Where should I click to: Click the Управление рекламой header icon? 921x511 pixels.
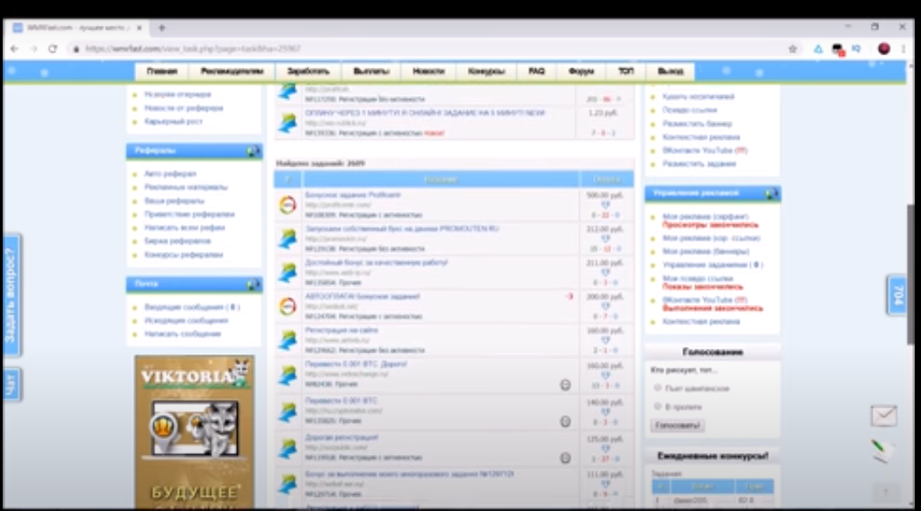771,193
